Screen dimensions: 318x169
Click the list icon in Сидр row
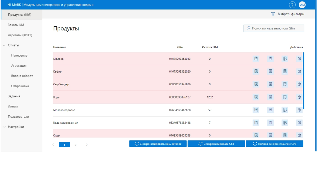click(271, 135)
